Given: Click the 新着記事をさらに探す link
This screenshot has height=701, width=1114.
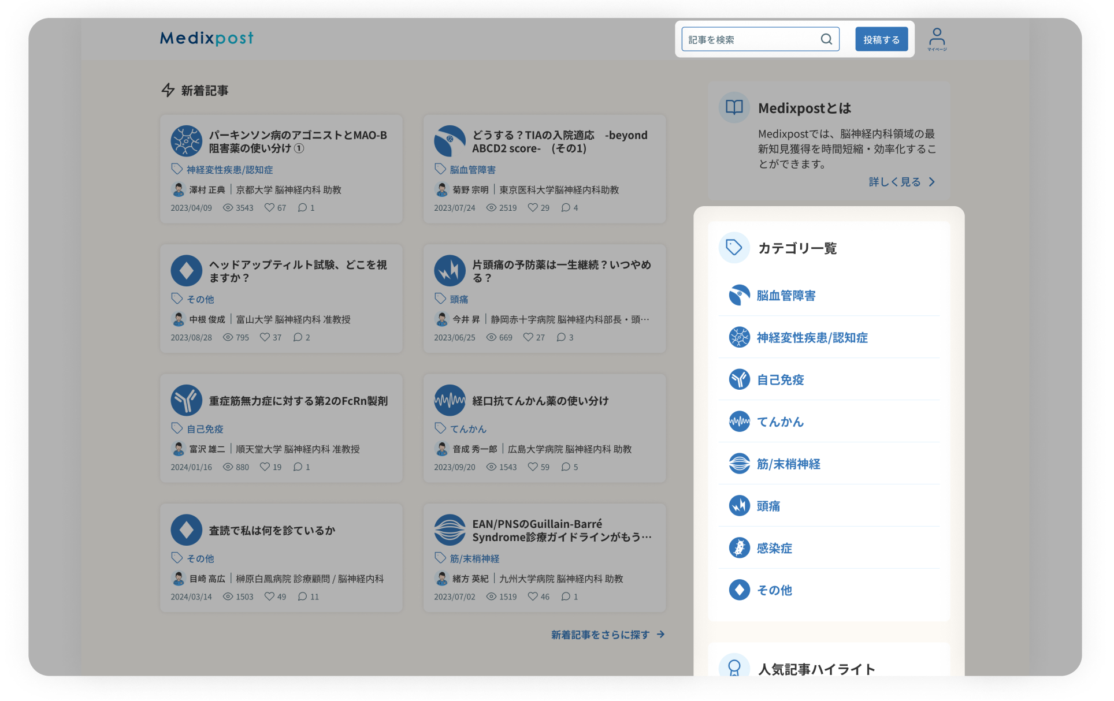Looking at the screenshot, I should pyautogui.click(x=600, y=635).
